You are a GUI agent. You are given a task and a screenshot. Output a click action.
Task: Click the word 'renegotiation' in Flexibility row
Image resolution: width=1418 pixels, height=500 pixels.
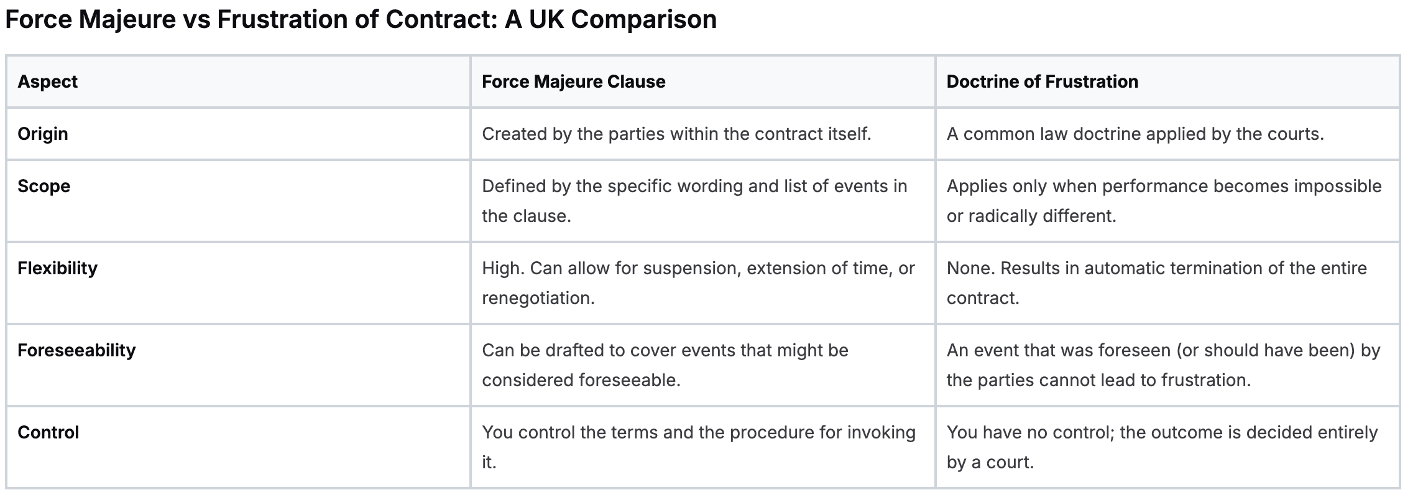click(538, 298)
